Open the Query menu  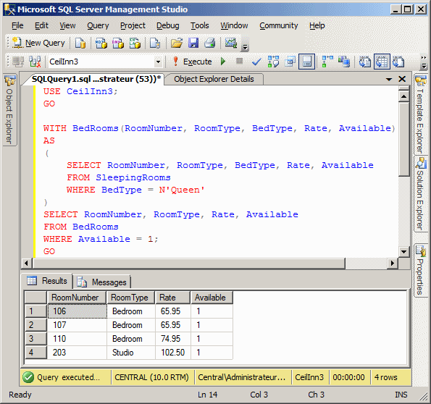pos(98,25)
